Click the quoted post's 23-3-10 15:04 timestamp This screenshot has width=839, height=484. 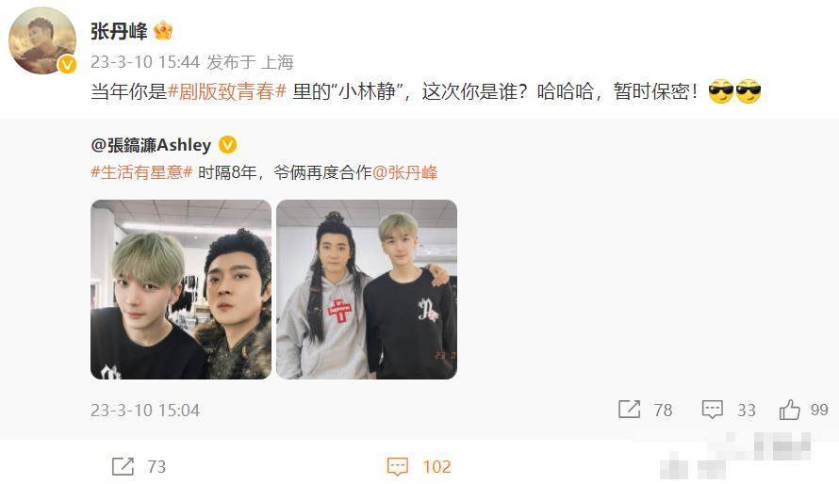(145, 410)
